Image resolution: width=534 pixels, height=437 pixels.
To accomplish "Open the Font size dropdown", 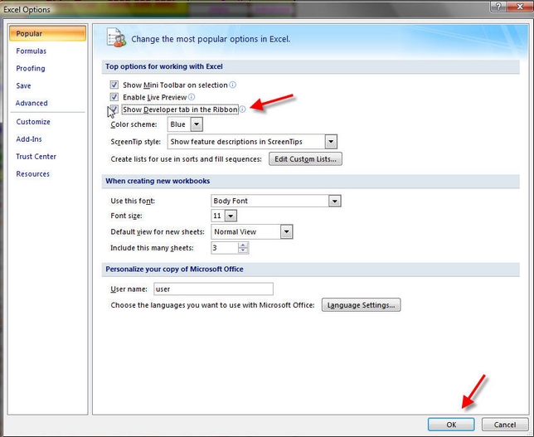I will point(231,216).
